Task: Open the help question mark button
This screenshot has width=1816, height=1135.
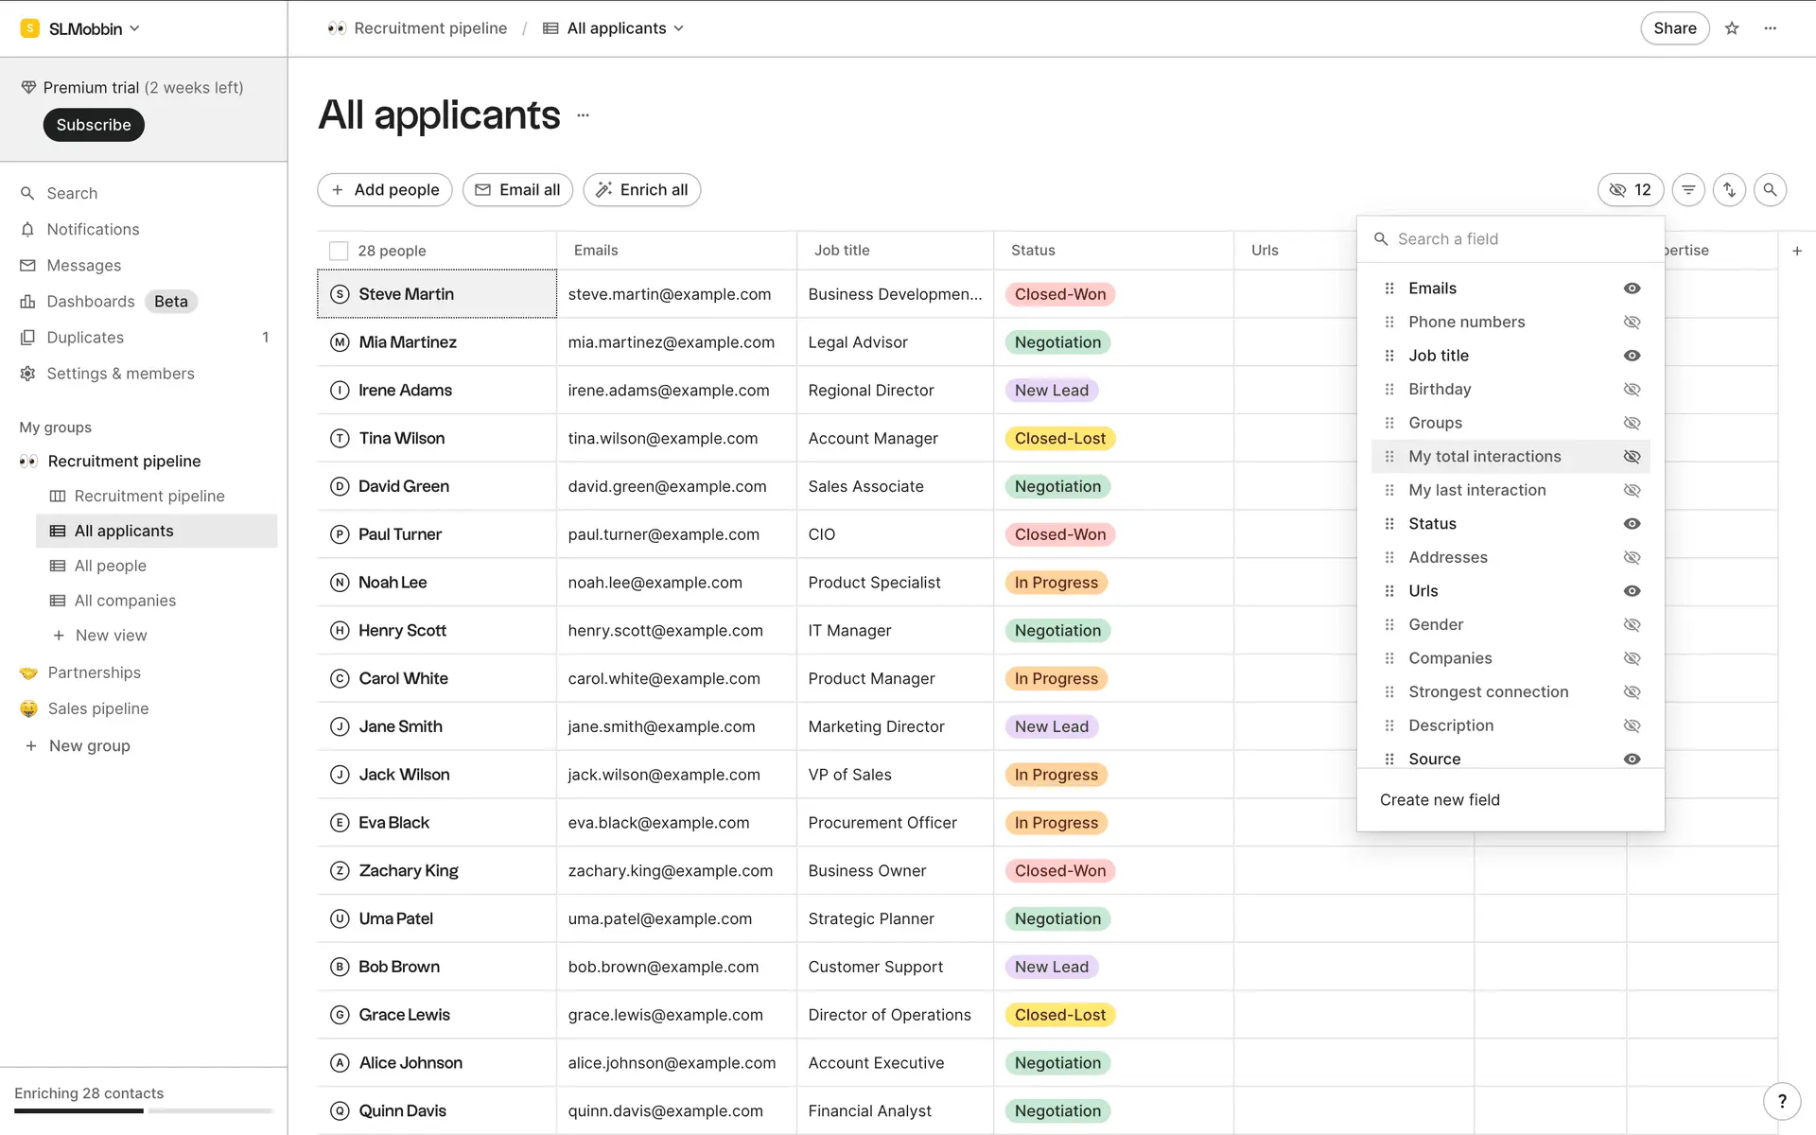Action: [x=1782, y=1100]
